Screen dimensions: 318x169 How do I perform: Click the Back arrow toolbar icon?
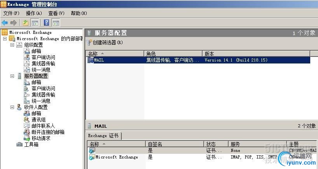(5, 23)
